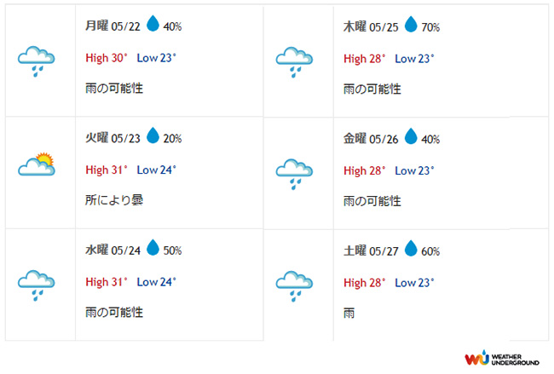Click the raindrop icon next to 60% on 土曜
The width and height of the screenshot is (554, 374).
click(x=411, y=248)
